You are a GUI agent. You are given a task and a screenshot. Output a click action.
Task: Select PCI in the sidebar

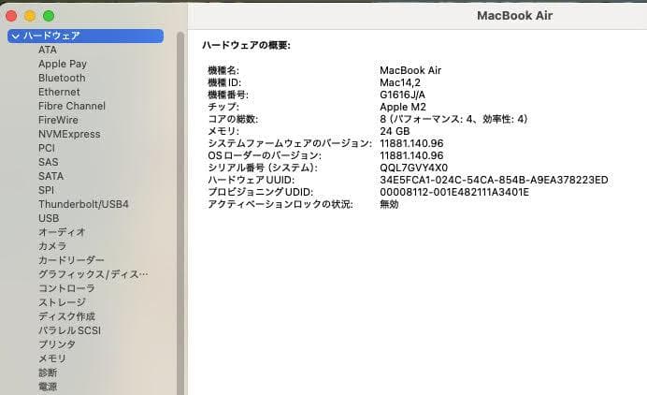pyautogui.click(x=46, y=148)
